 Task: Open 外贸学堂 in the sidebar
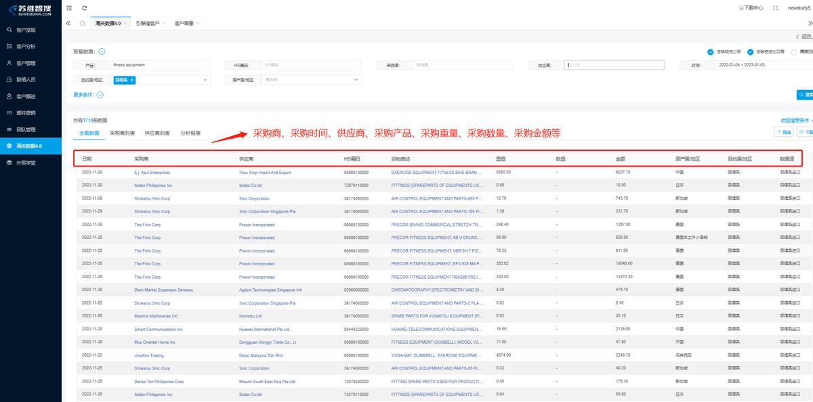click(x=26, y=162)
